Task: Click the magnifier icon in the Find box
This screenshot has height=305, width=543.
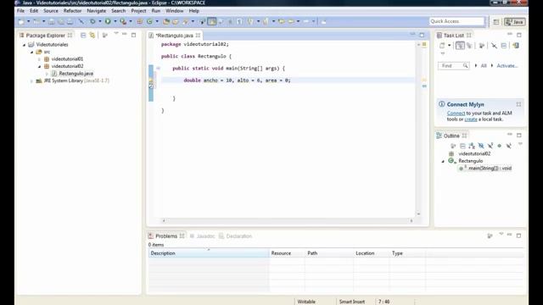Action: pyautogui.click(x=465, y=65)
